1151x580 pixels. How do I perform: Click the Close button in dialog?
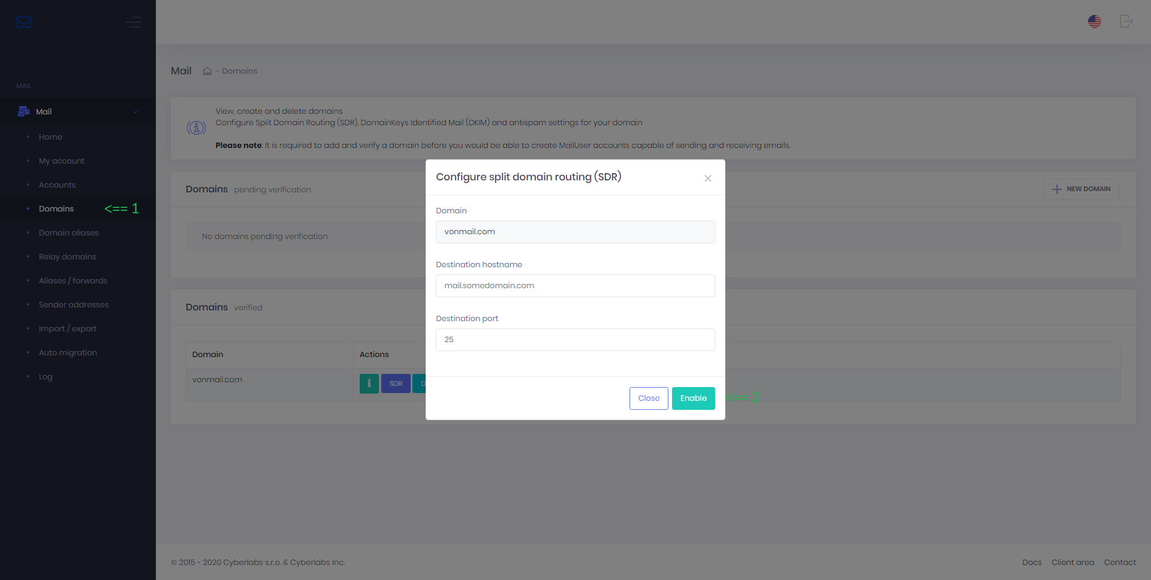pyautogui.click(x=648, y=398)
